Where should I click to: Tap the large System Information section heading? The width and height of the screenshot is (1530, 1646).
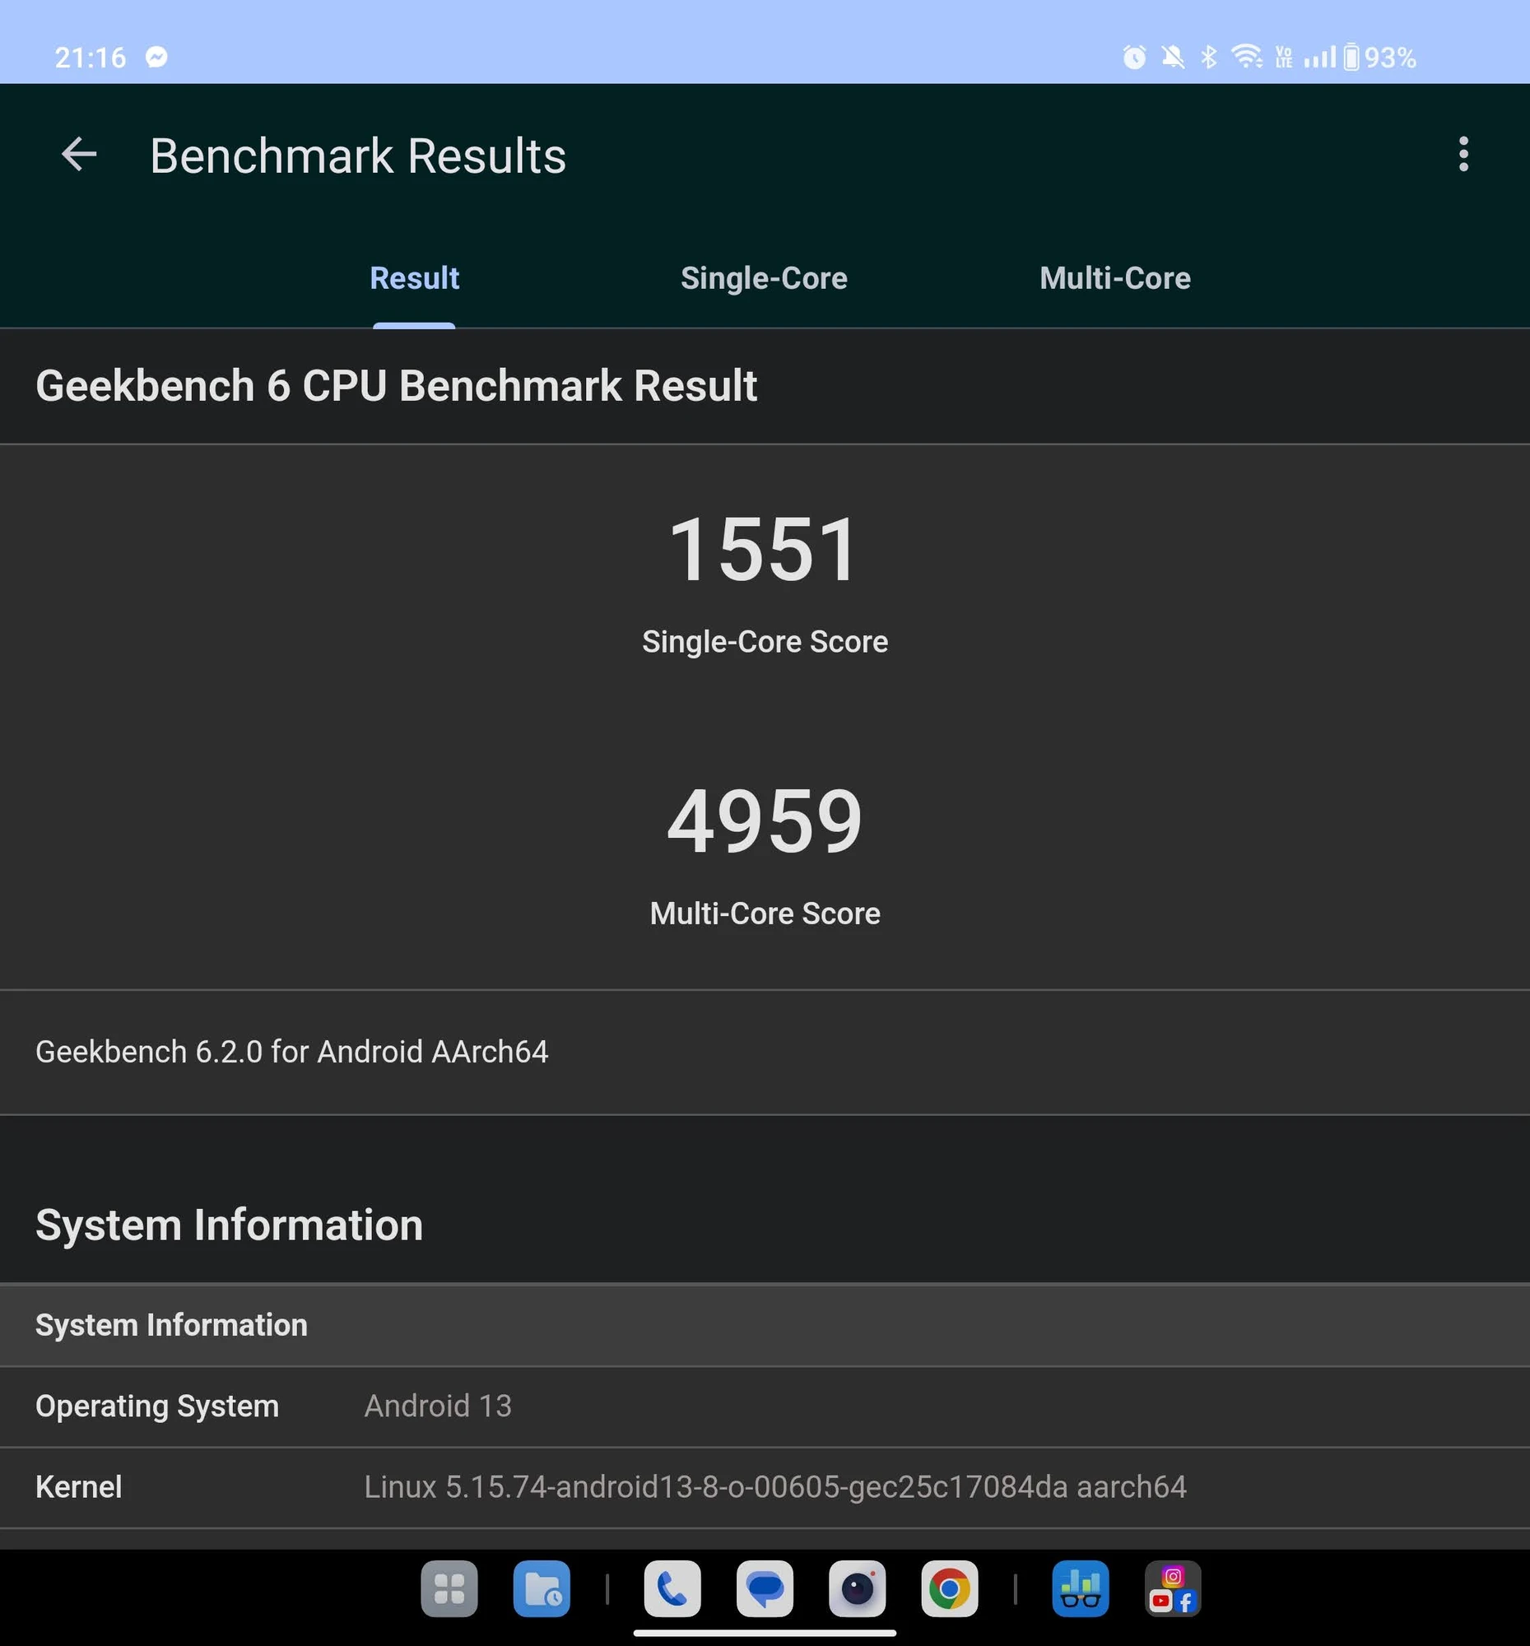coord(230,1225)
